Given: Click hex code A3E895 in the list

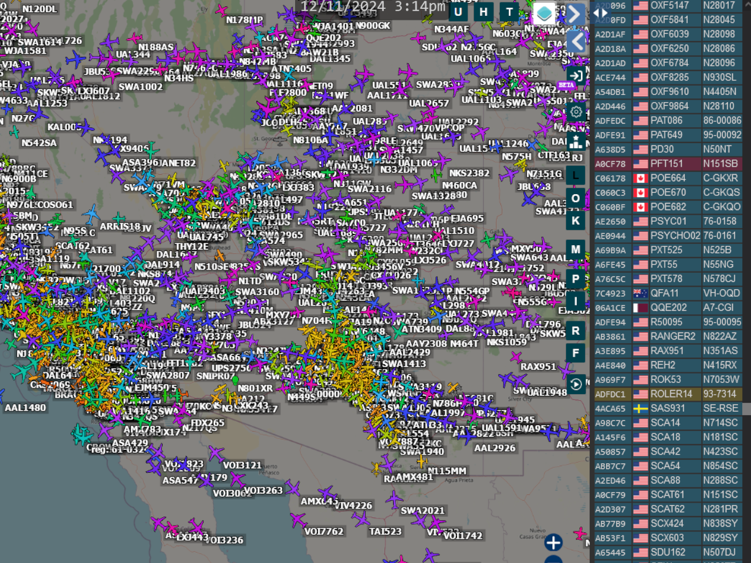Looking at the screenshot, I should point(610,351).
